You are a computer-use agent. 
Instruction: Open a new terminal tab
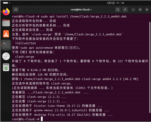[16, 9]
